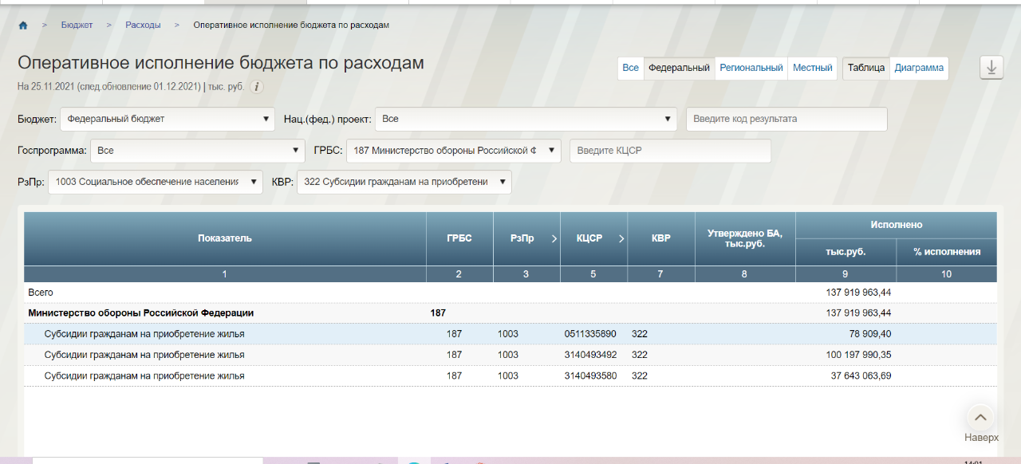The width and height of the screenshot is (1021, 464).
Task: Expand the КЦСР column arrow
Action: click(621, 238)
